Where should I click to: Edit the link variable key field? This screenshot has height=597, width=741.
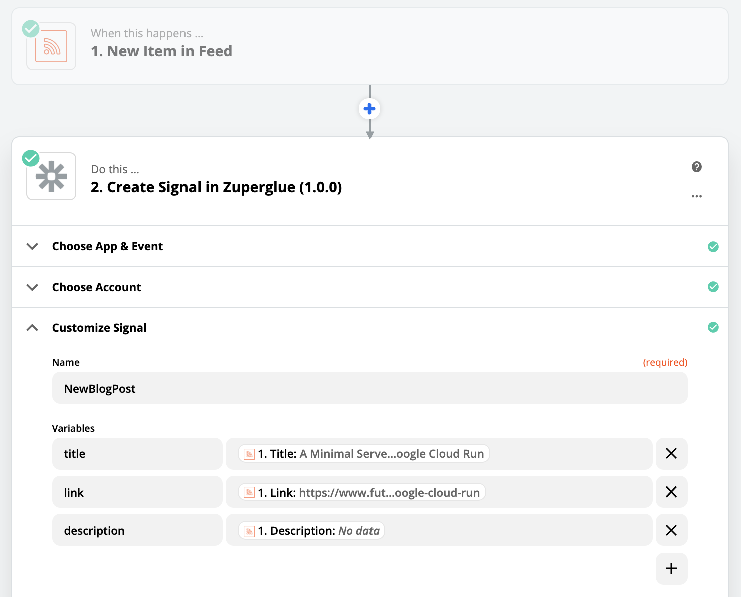[x=137, y=492]
